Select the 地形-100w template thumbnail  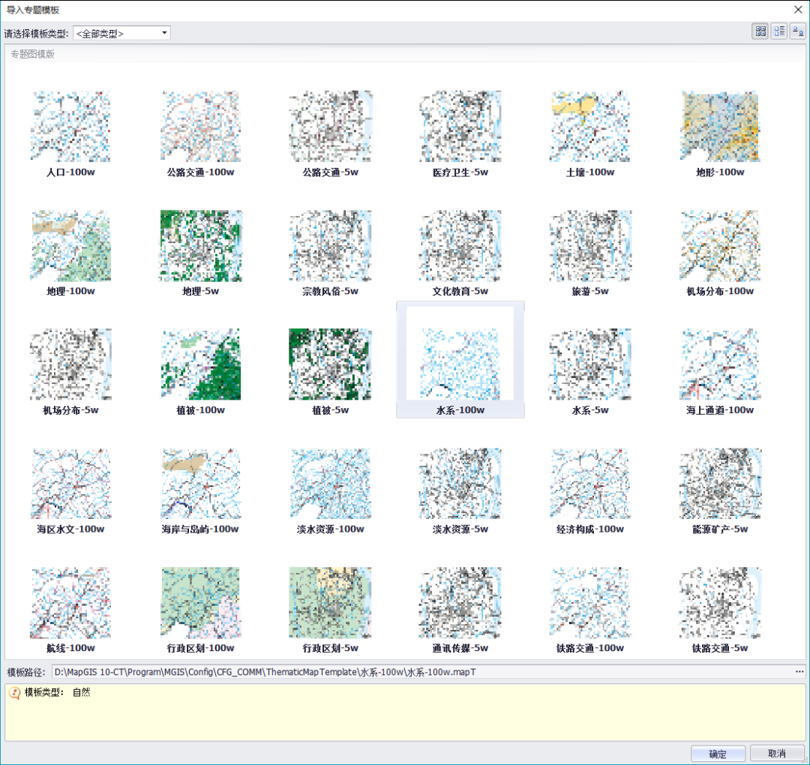pyautogui.click(x=720, y=127)
